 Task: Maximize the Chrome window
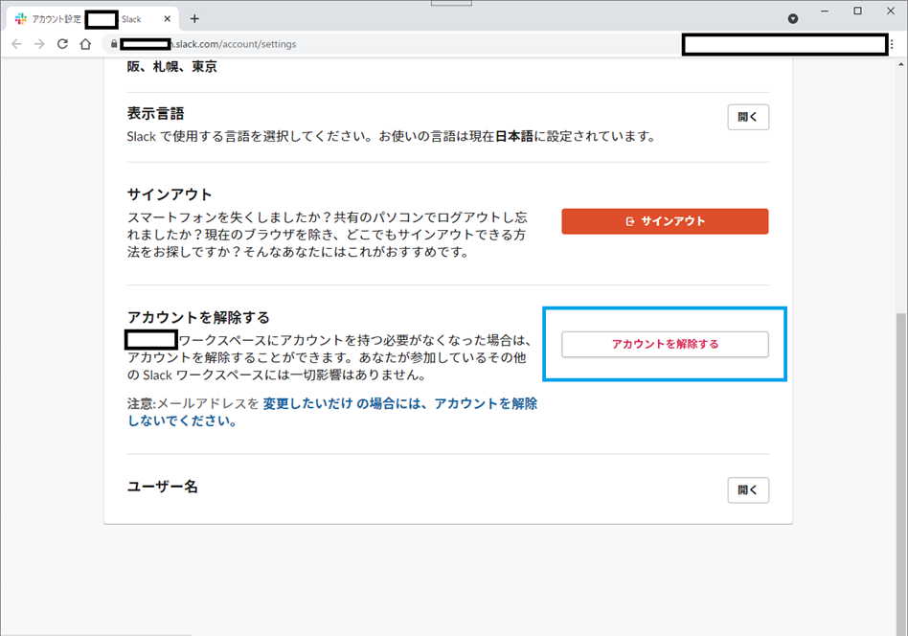pos(858,11)
